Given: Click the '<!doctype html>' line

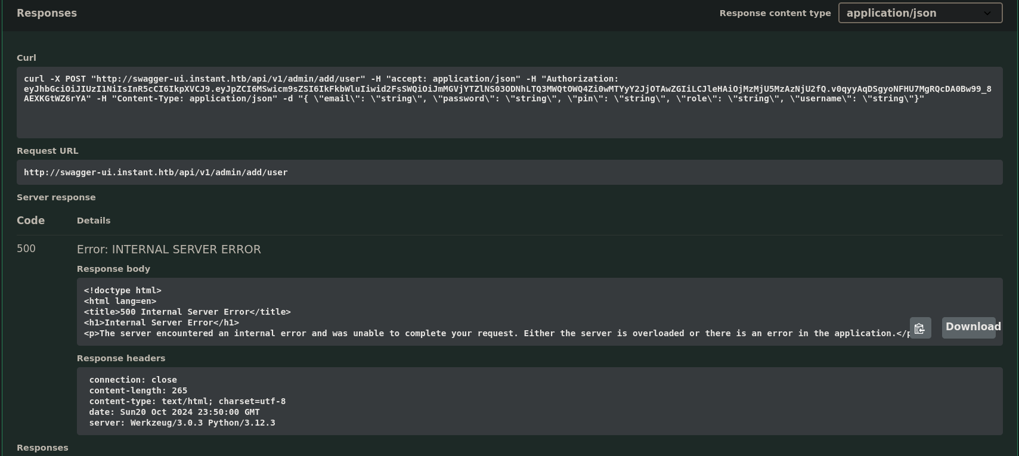Looking at the screenshot, I should [123, 290].
